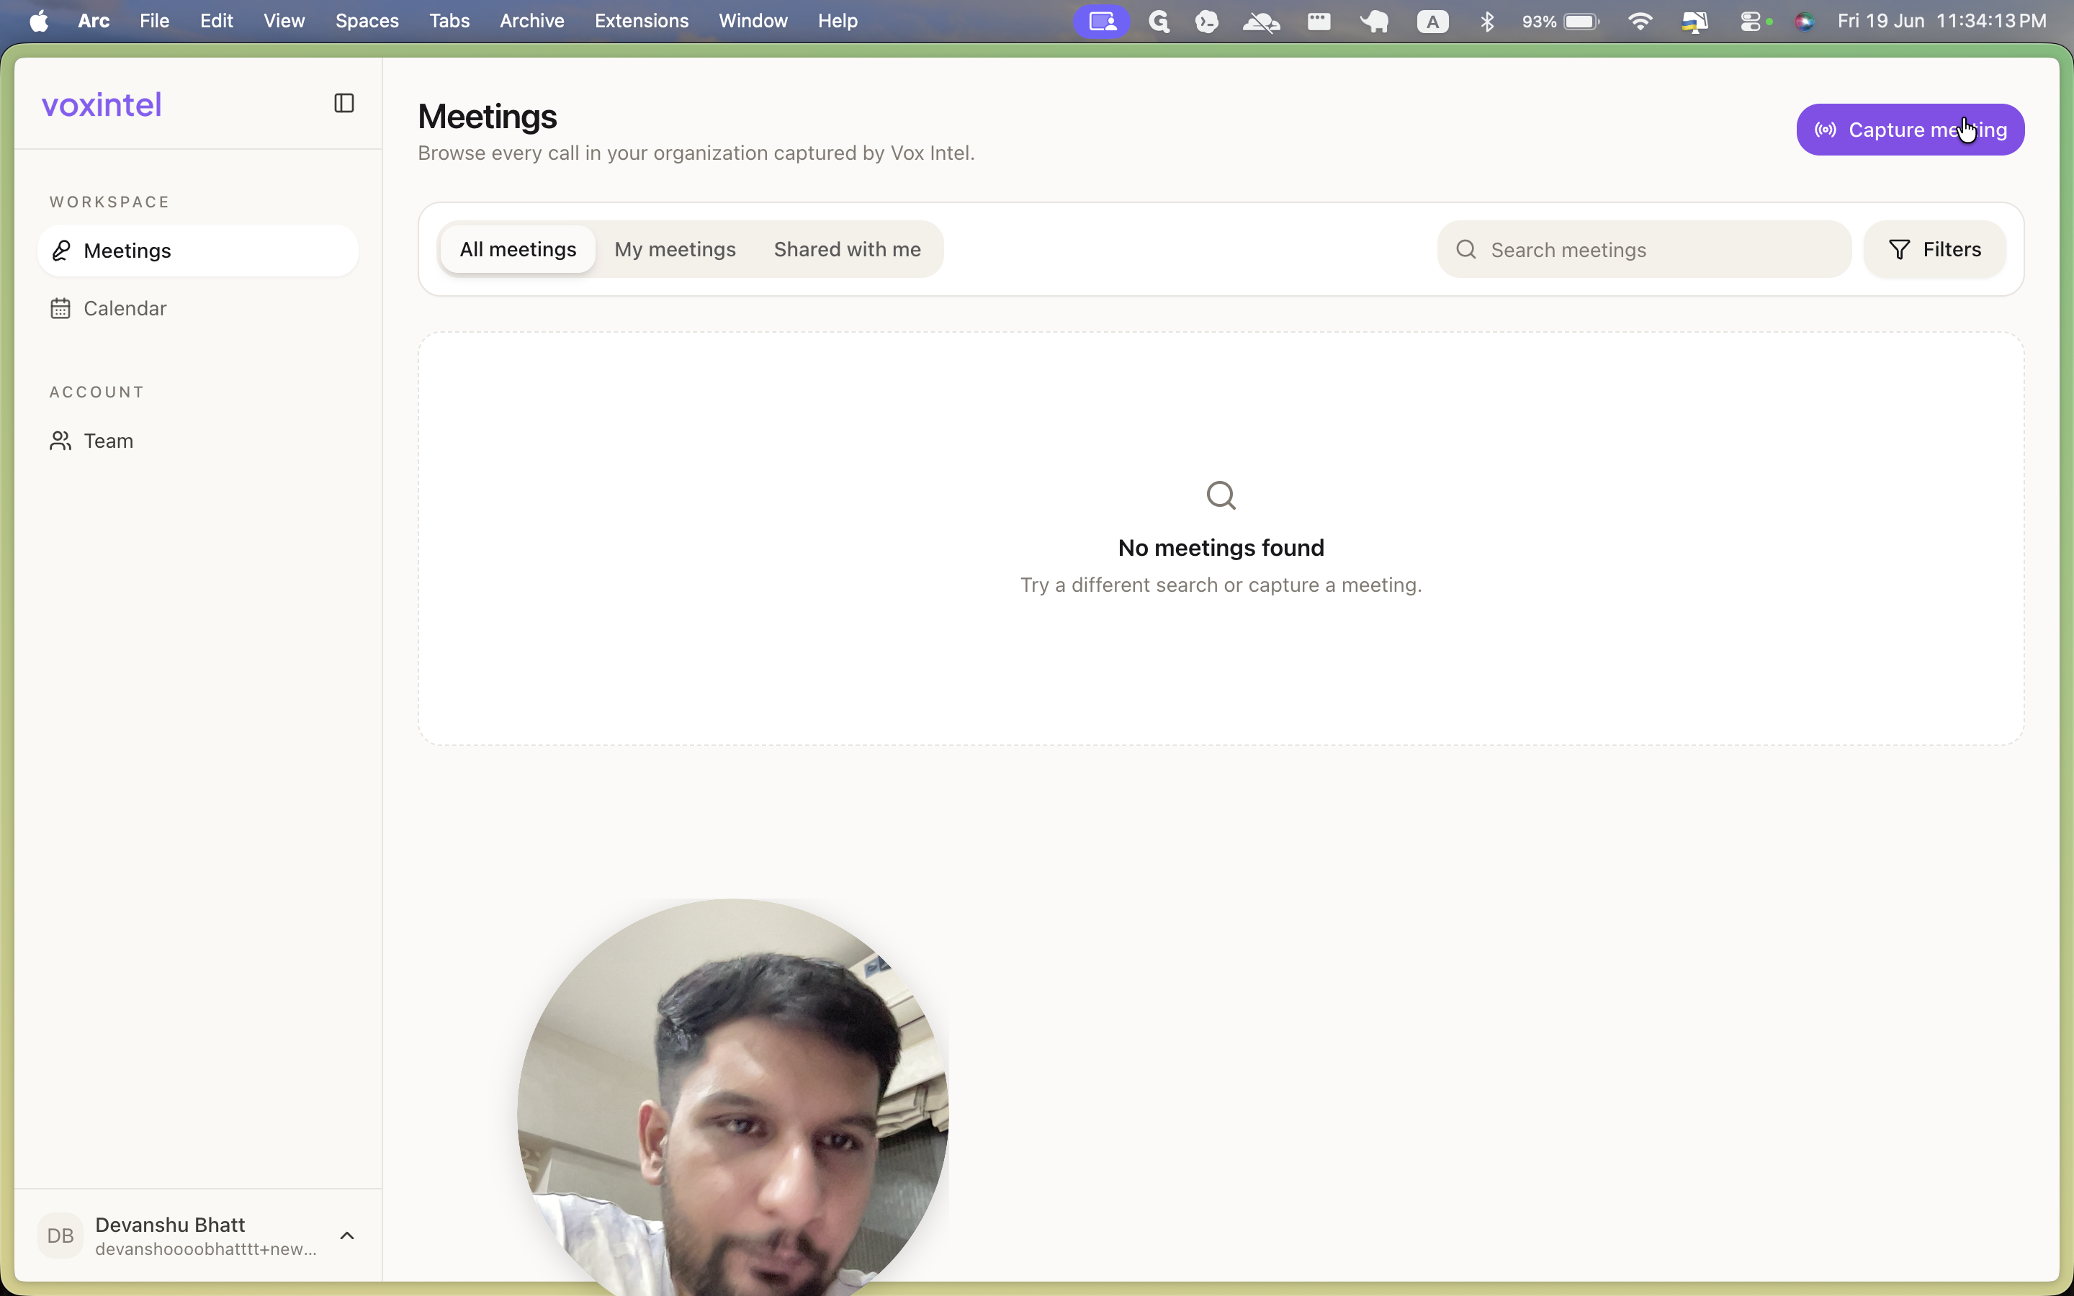
Task: Select the All meetings tab
Action: click(x=518, y=249)
